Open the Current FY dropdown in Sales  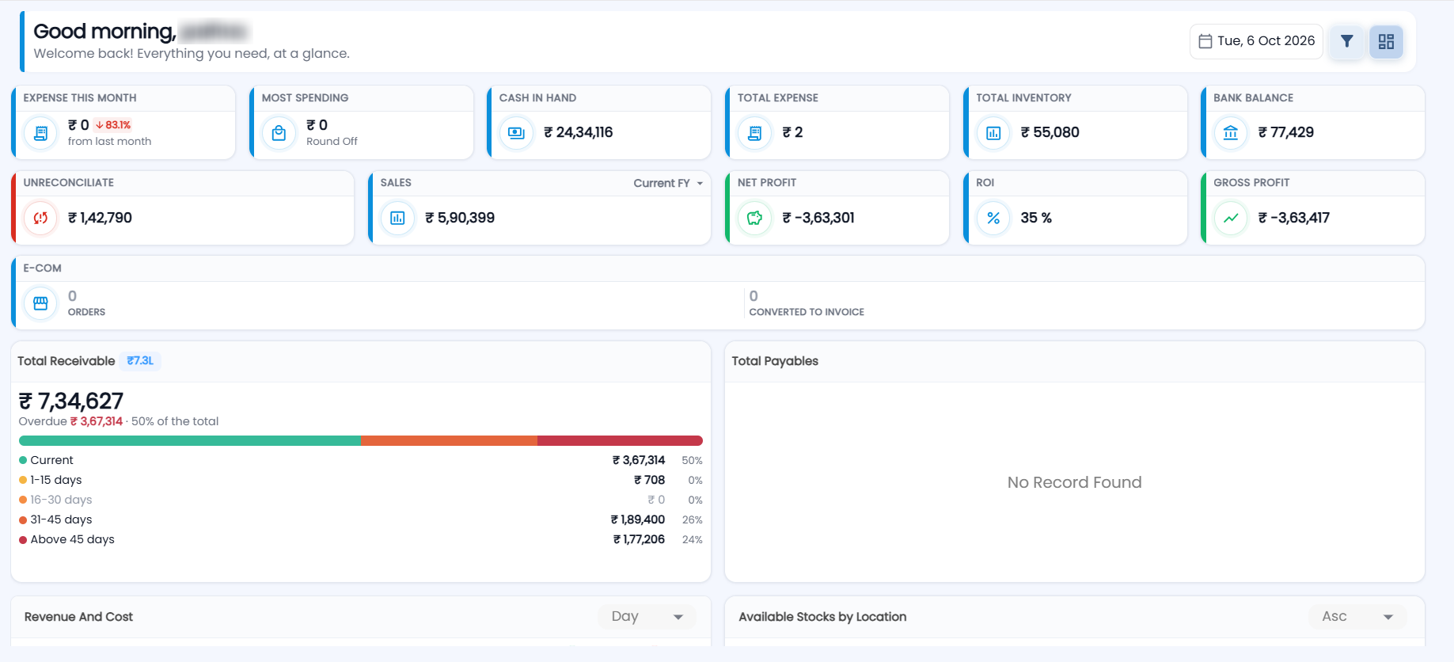(x=668, y=183)
